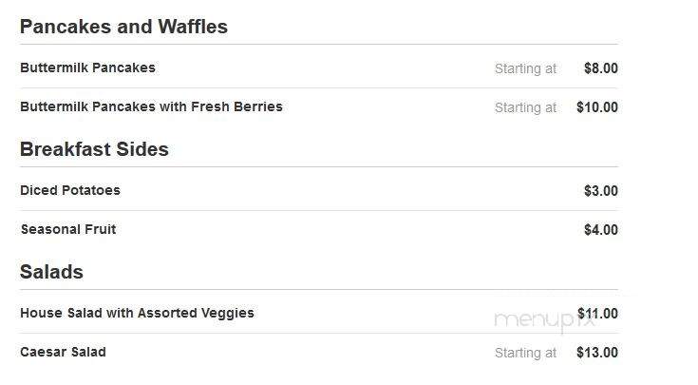
Task: Click "Starting at" beside Fresh Berries pancakes
Action: pyautogui.click(x=526, y=107)
